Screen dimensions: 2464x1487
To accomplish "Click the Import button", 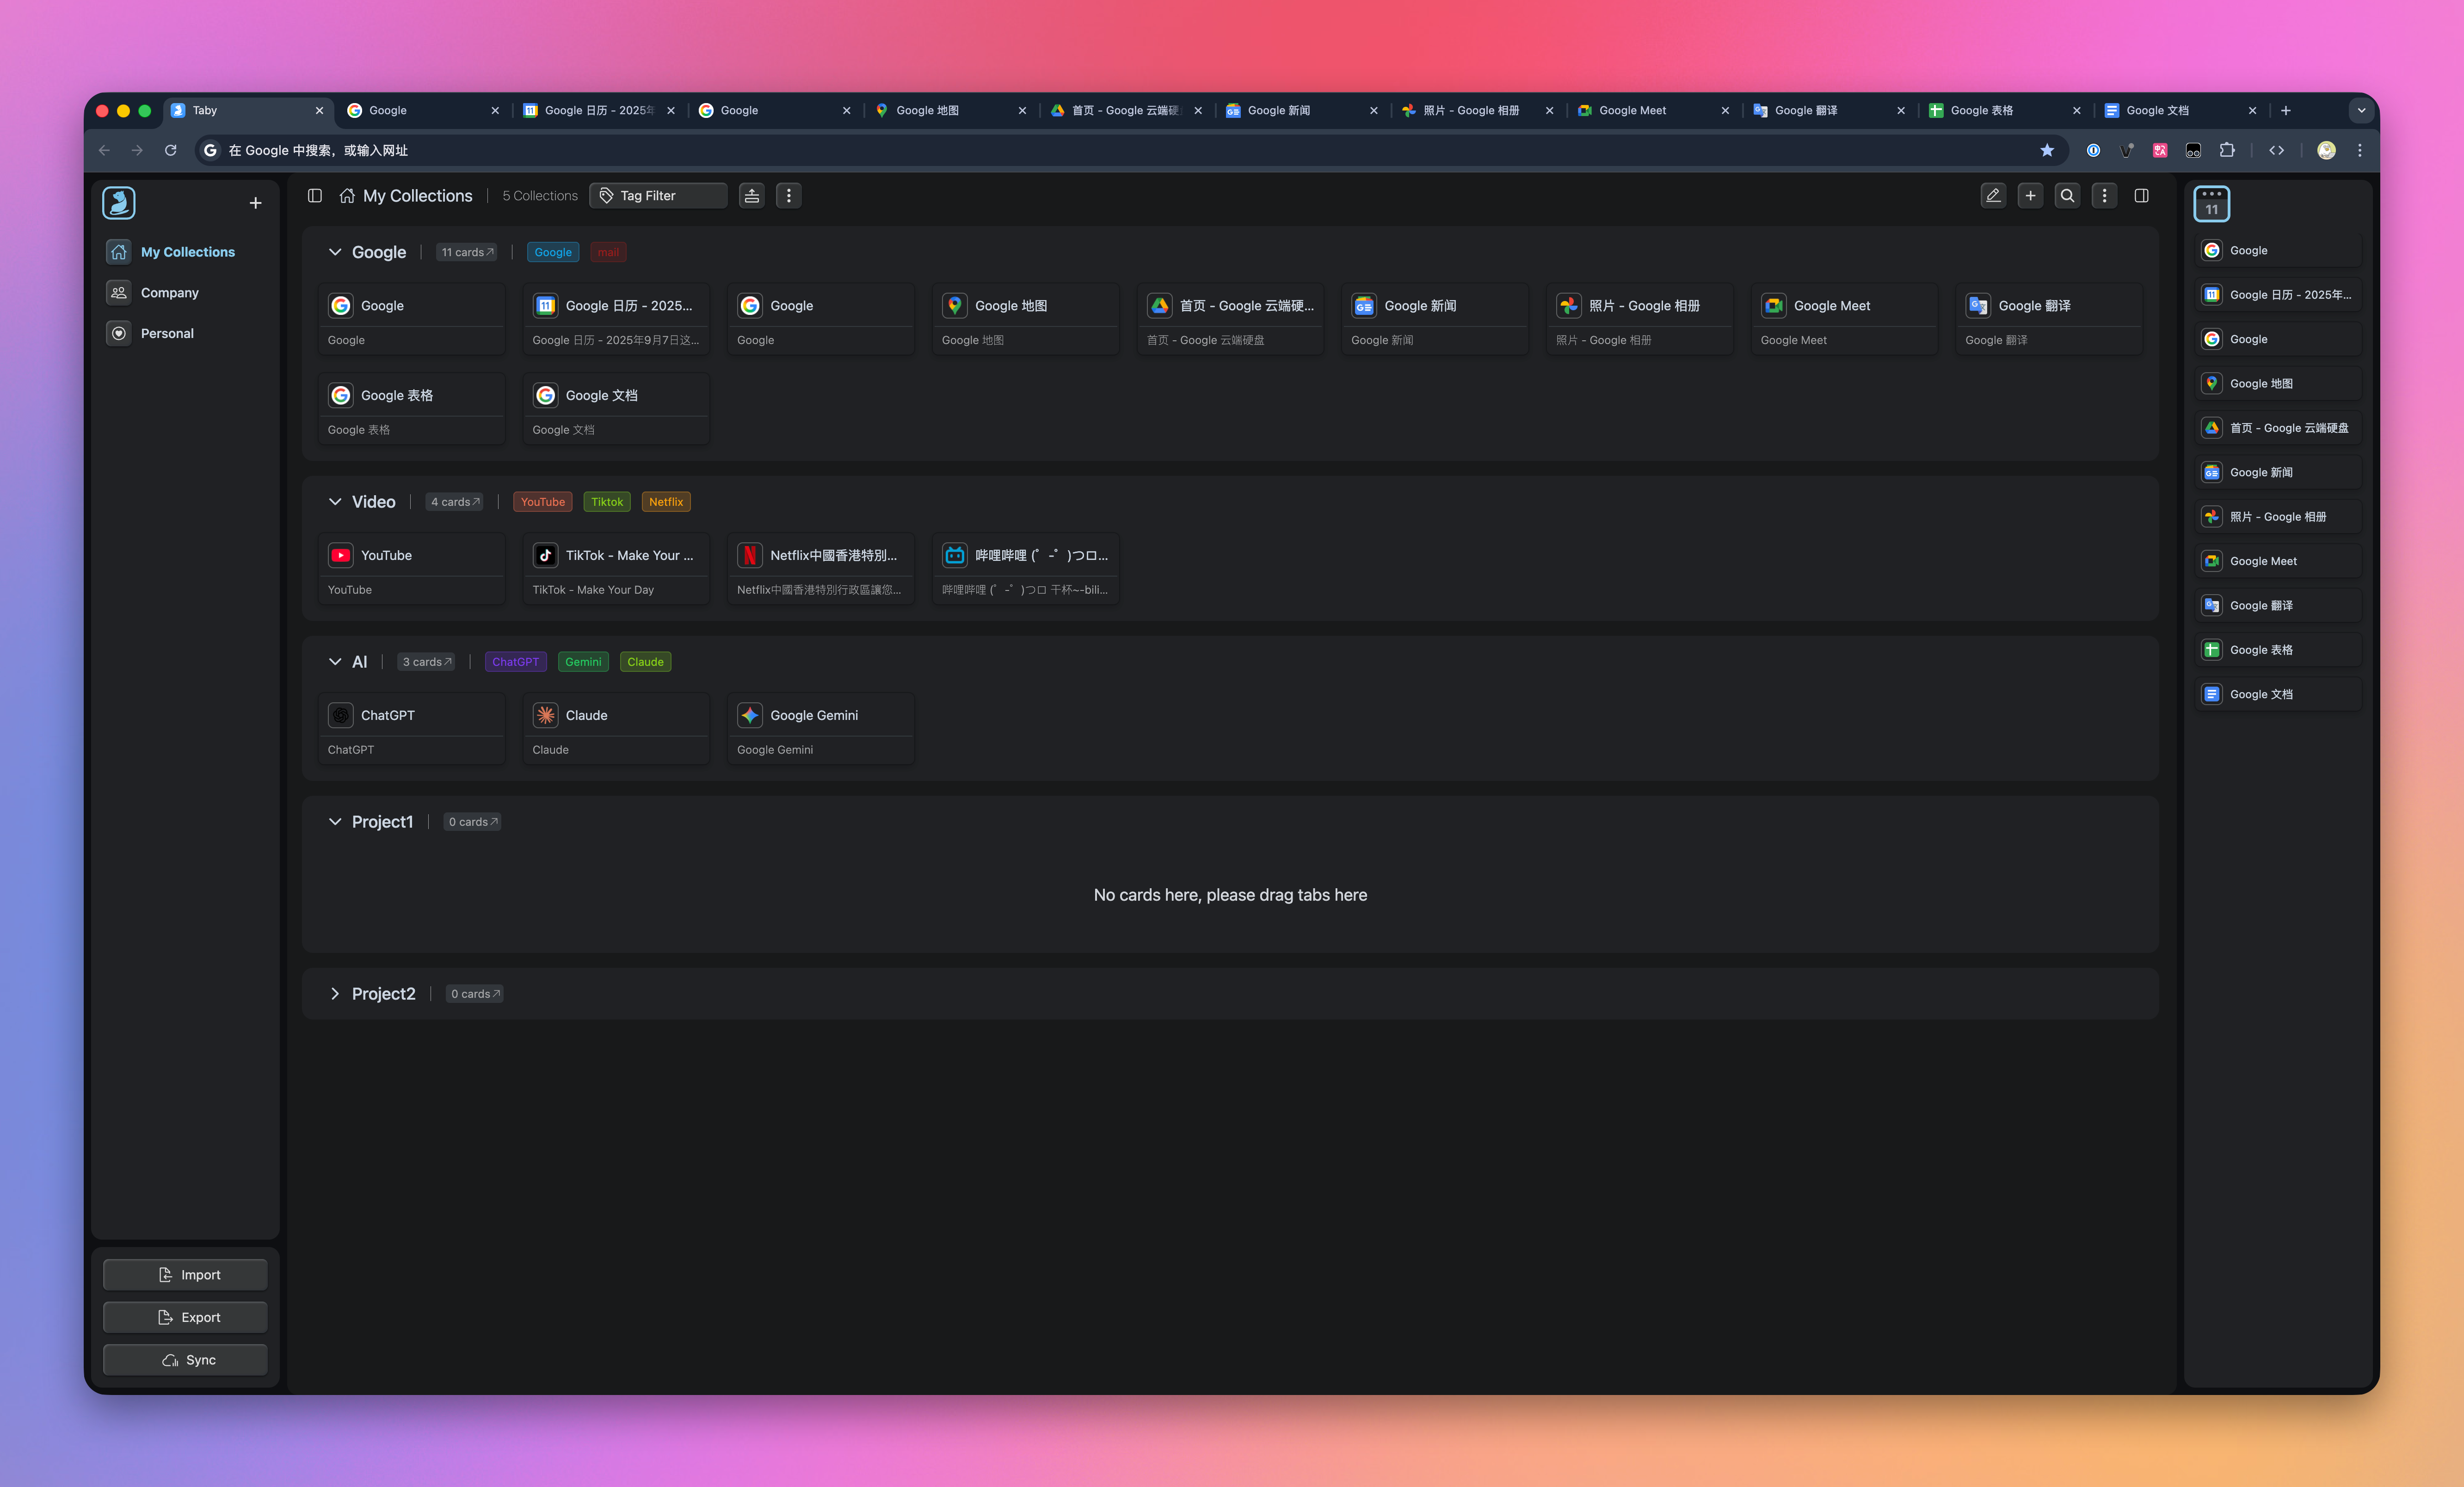I will (185, 1275).
